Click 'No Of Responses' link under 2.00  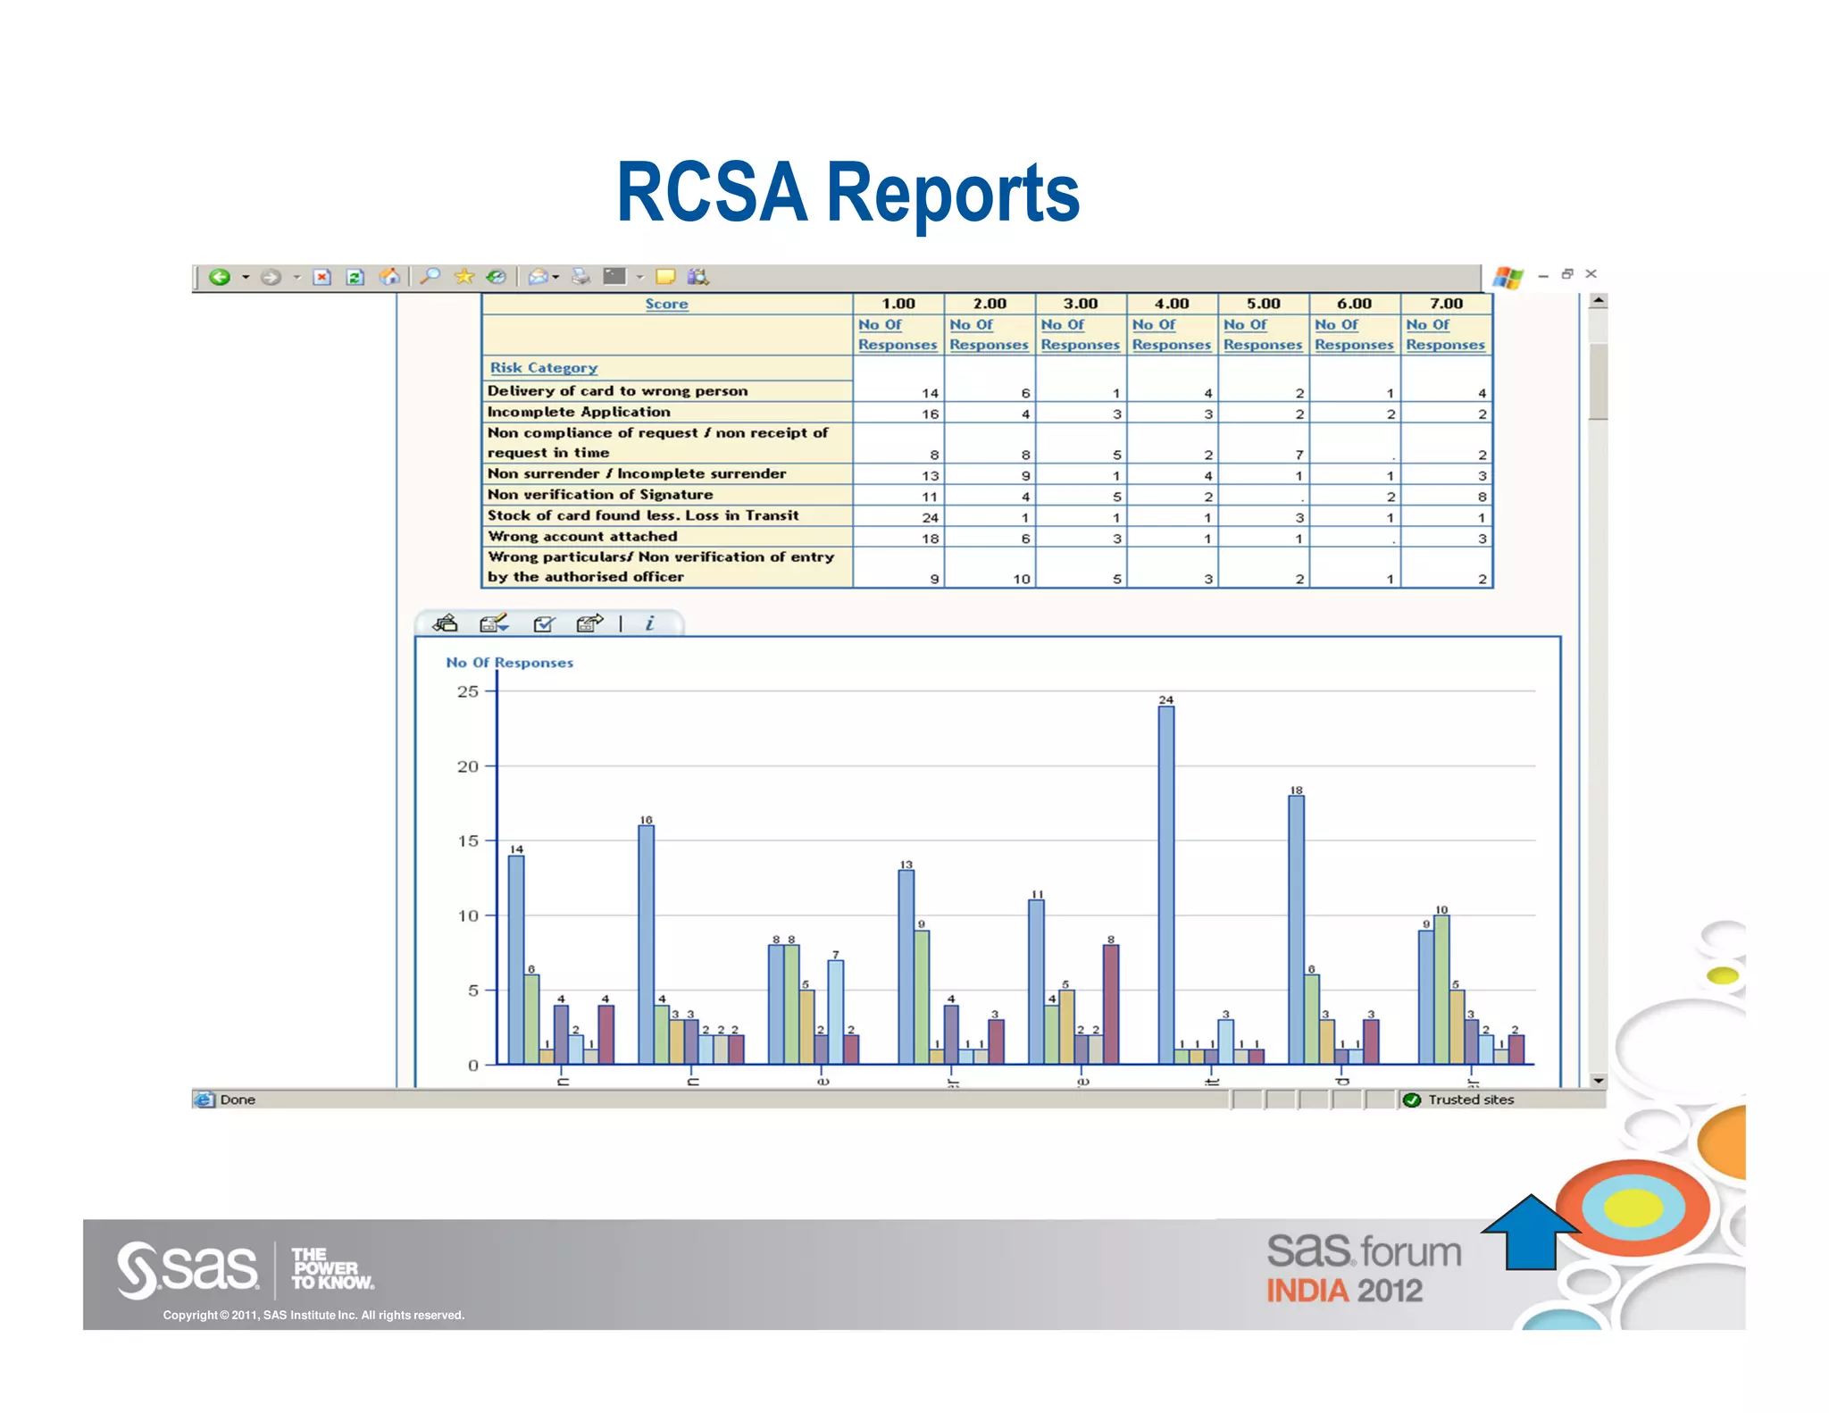coord(989,335)
